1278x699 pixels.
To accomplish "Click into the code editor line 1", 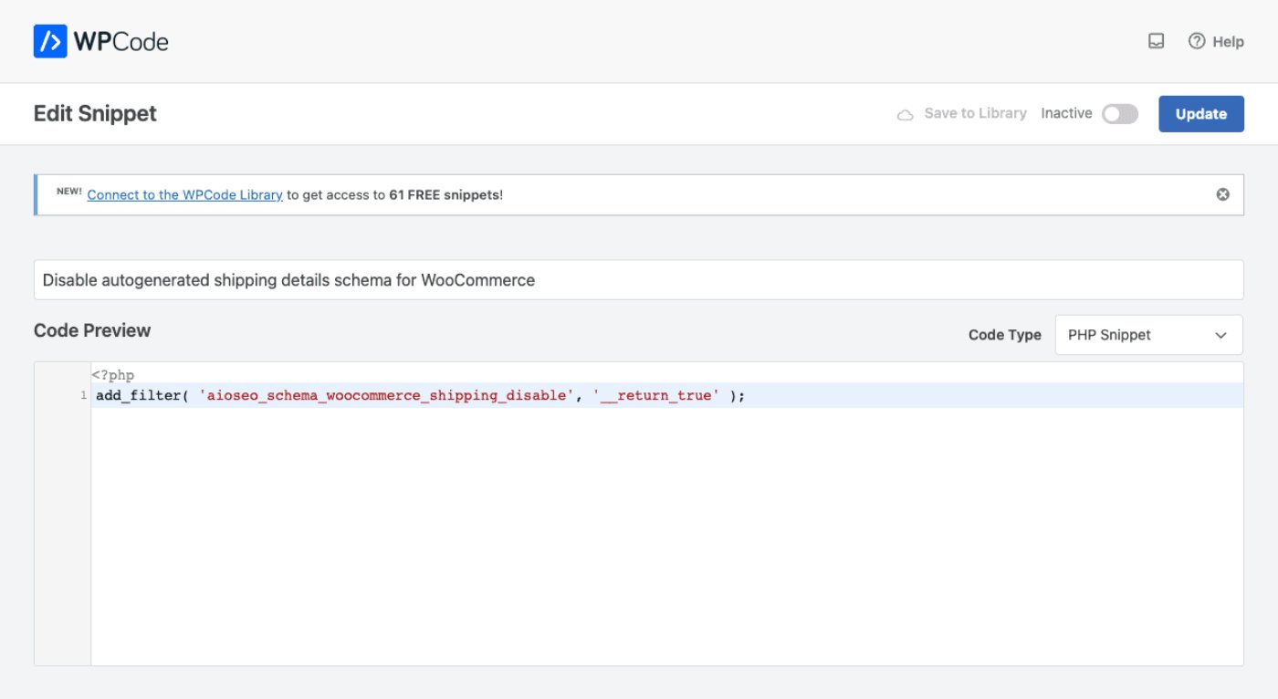I will [x=667, y=396].
